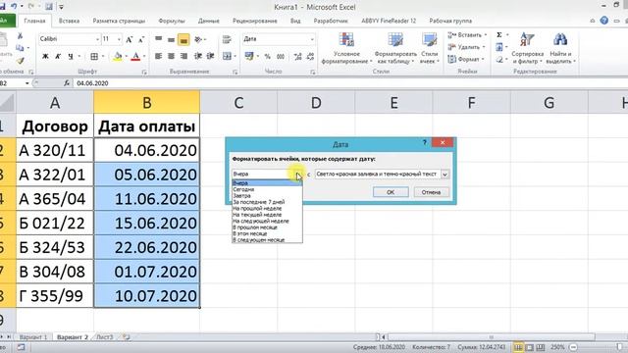Screen dimensions: 628x353
Task: Toggle underline Ч formatting
Action: [x=71, y=57]
